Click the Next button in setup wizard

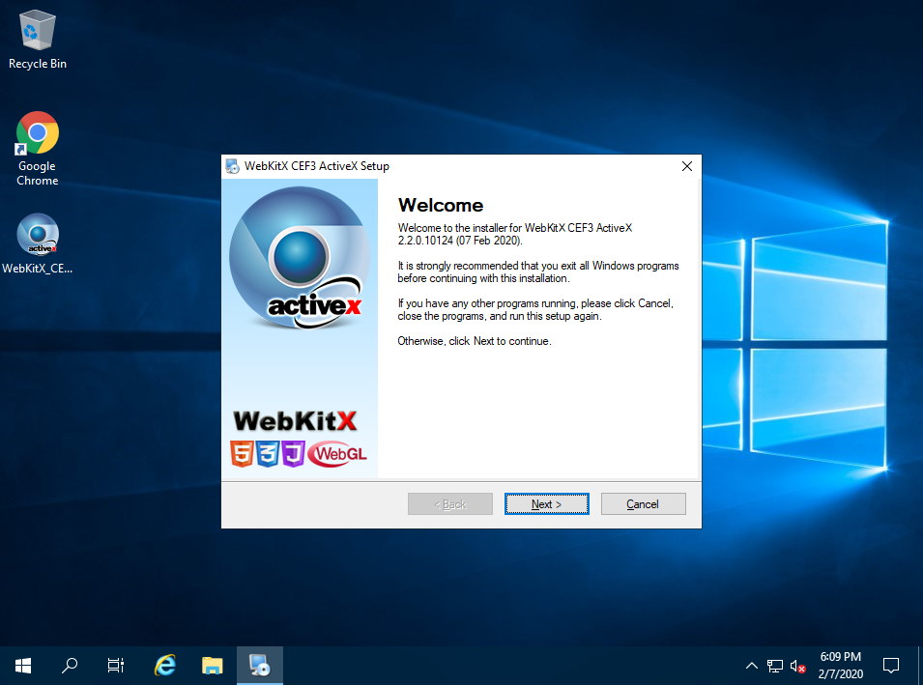546,503
